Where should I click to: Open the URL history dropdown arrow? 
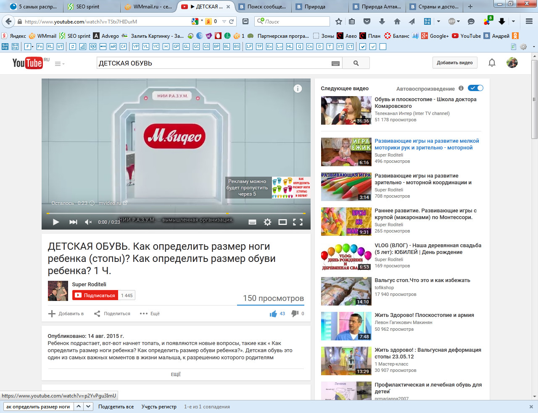pyautogui.click(x=224, y=21)
